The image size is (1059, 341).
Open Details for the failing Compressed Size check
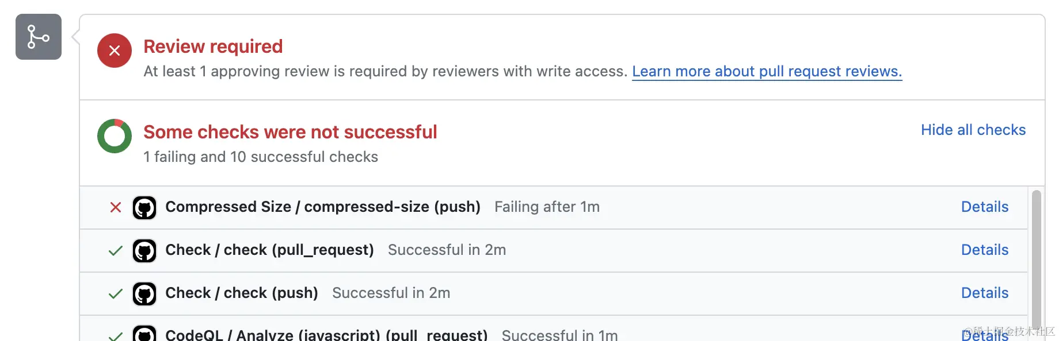click(x=984, y=207)
